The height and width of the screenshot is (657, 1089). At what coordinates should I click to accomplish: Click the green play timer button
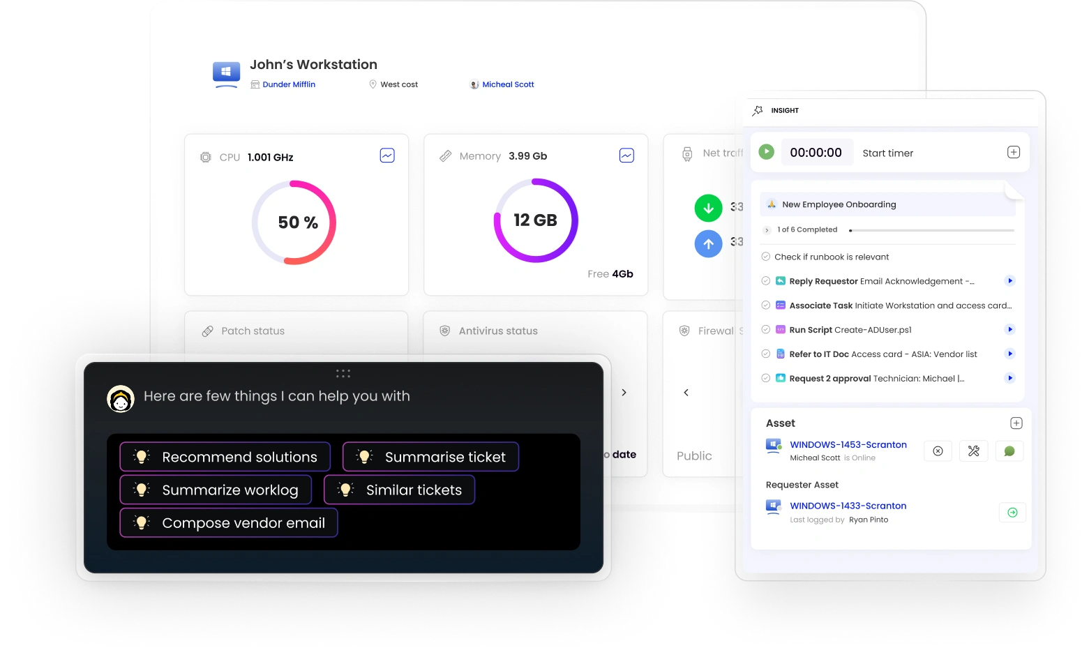tap(766, 152)
